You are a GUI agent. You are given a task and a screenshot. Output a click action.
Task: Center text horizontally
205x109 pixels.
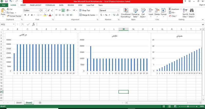pos(60,15)
